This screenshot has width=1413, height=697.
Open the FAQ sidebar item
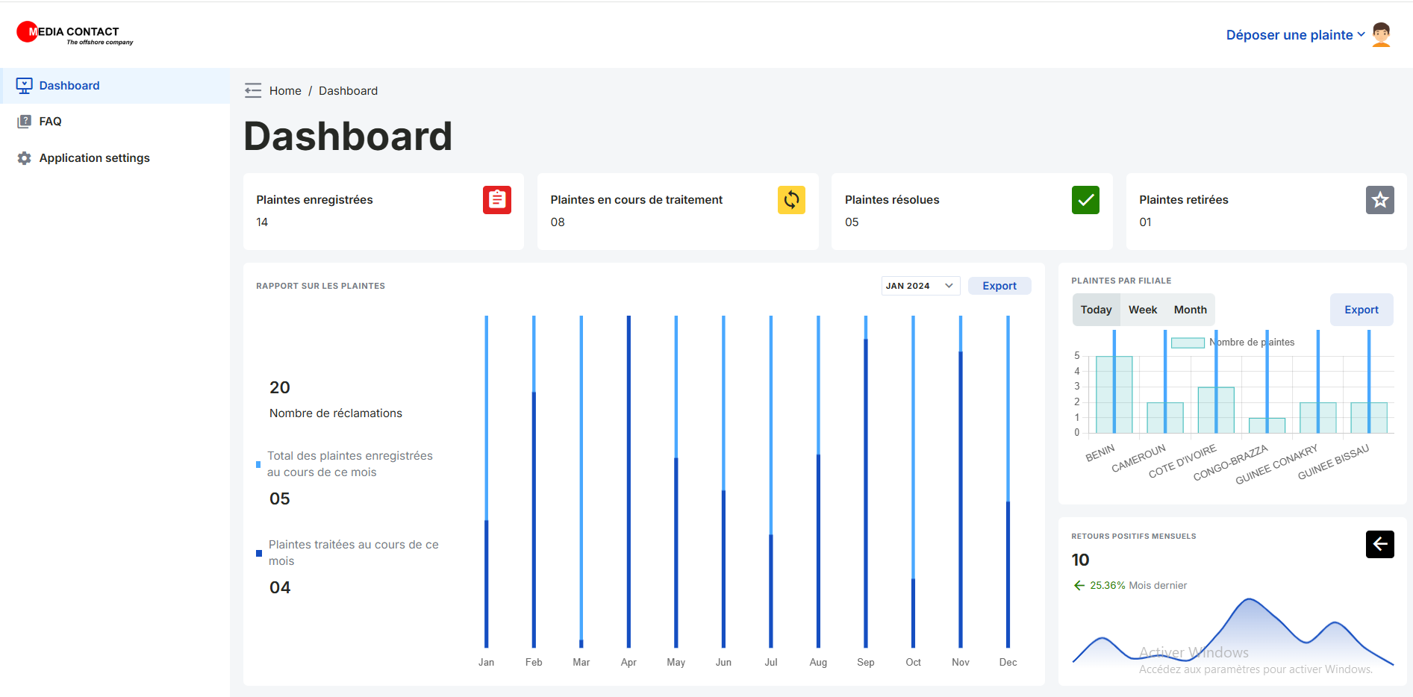(50, 122)
